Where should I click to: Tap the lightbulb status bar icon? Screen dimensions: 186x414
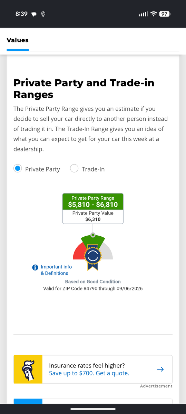pyautogui.click(x=43, y=14)
